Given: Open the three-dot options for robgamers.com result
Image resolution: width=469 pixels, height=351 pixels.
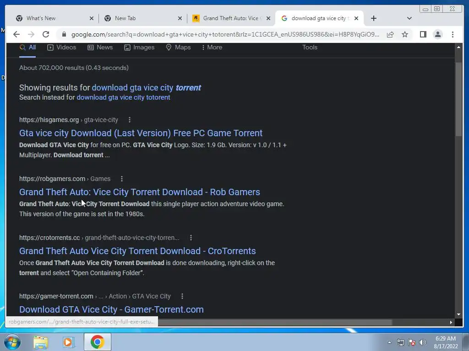Looking at the screenshot, I should (x=122, y=179).
